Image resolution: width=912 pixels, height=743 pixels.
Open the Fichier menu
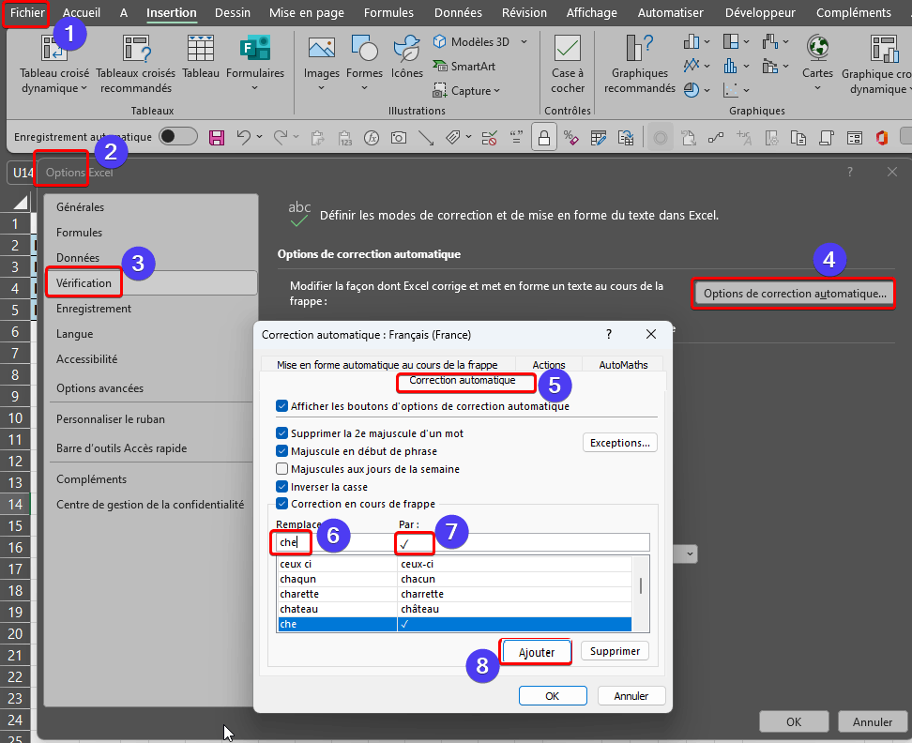(x=27, y=12)
